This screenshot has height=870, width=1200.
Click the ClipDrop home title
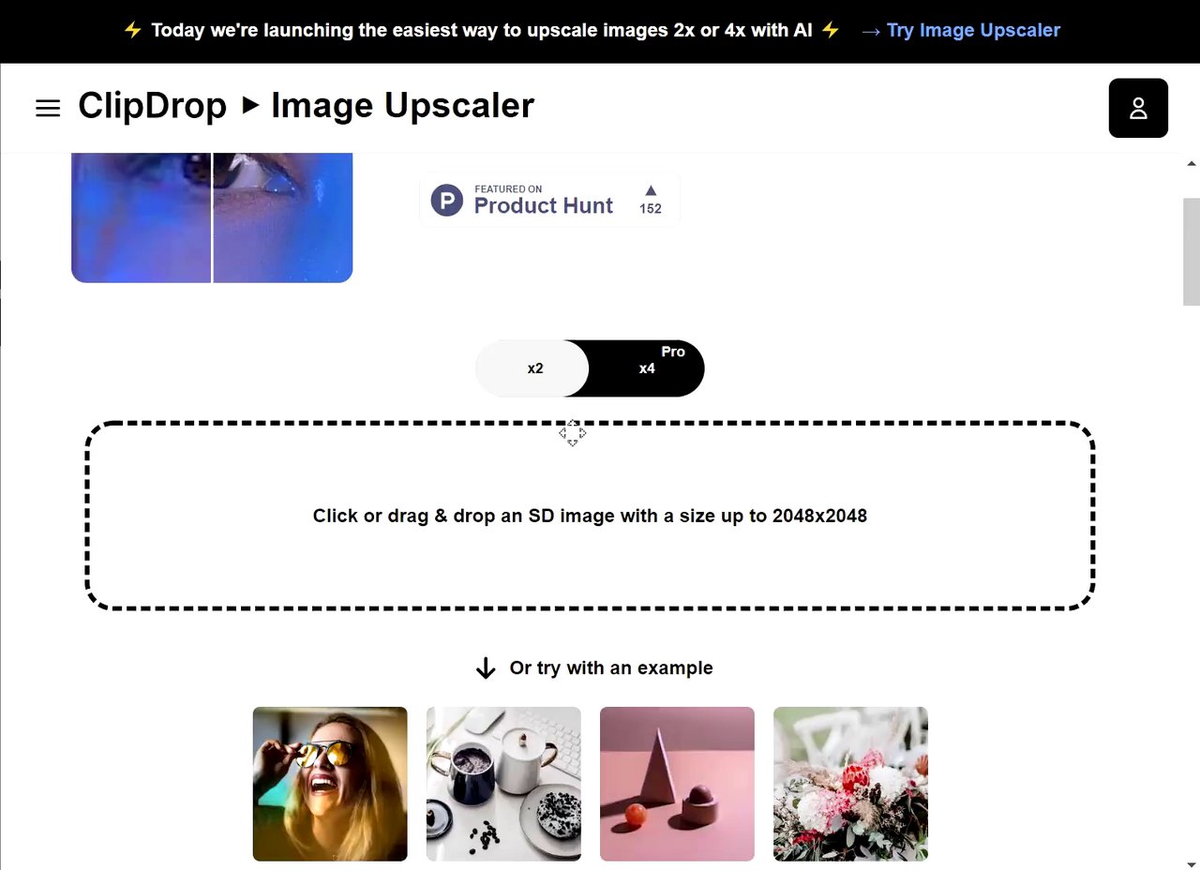click(152, 106)
